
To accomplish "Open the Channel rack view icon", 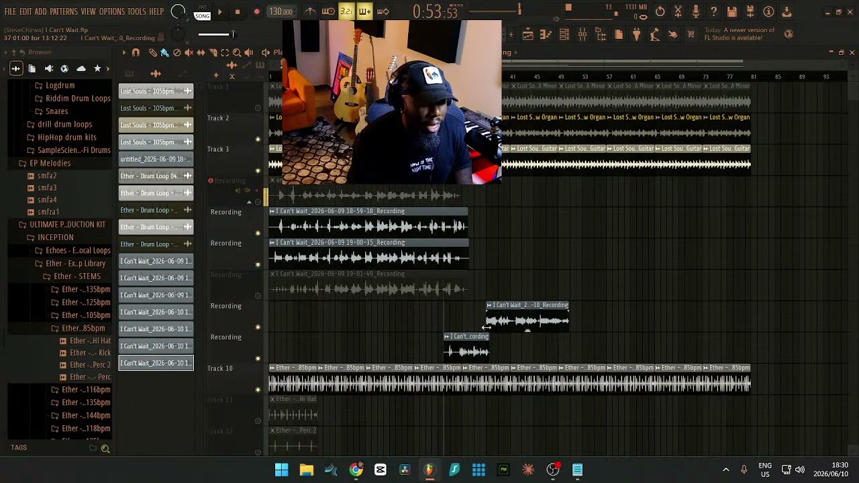I will [564, 34].
